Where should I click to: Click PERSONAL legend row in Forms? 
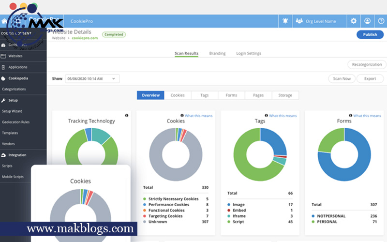[344, 222]
